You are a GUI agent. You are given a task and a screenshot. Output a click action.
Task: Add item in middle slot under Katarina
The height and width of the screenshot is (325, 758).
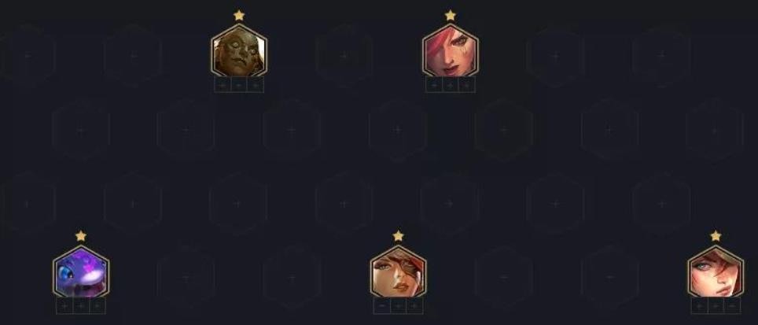click(450, 85)
